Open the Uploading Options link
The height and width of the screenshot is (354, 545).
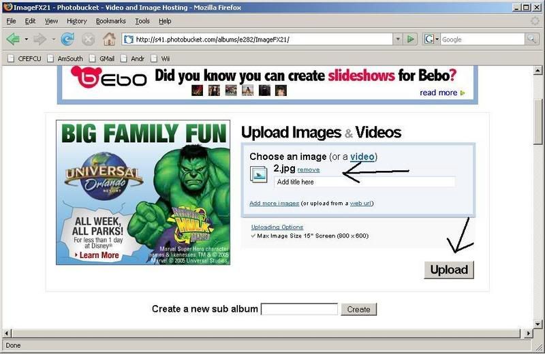pos(277,227)
